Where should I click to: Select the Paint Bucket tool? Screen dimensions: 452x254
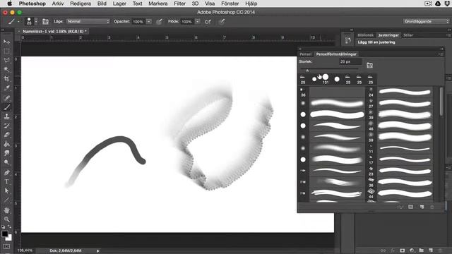click(x=6, y=144)
